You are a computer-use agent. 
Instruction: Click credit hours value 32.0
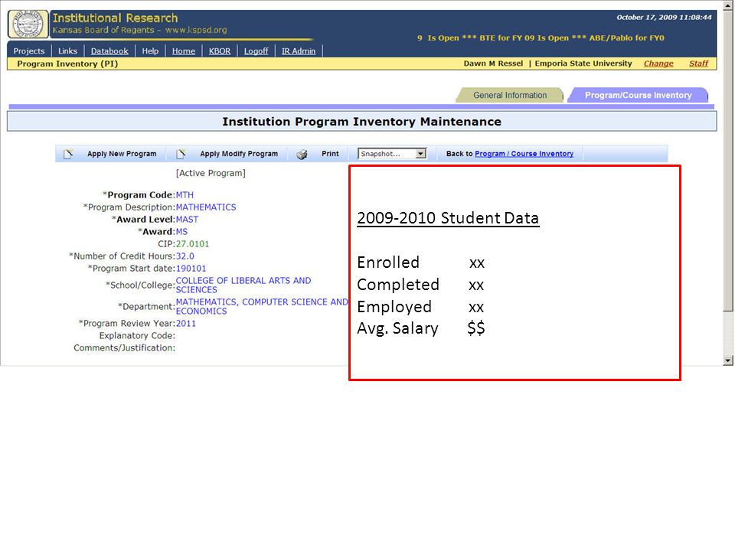pyautogui.click(x=185, y=256)
